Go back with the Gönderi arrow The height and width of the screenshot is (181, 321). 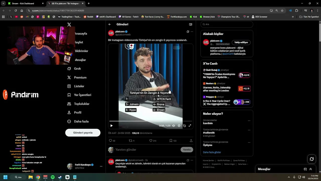pyautogui.click(x=110, y=24)
